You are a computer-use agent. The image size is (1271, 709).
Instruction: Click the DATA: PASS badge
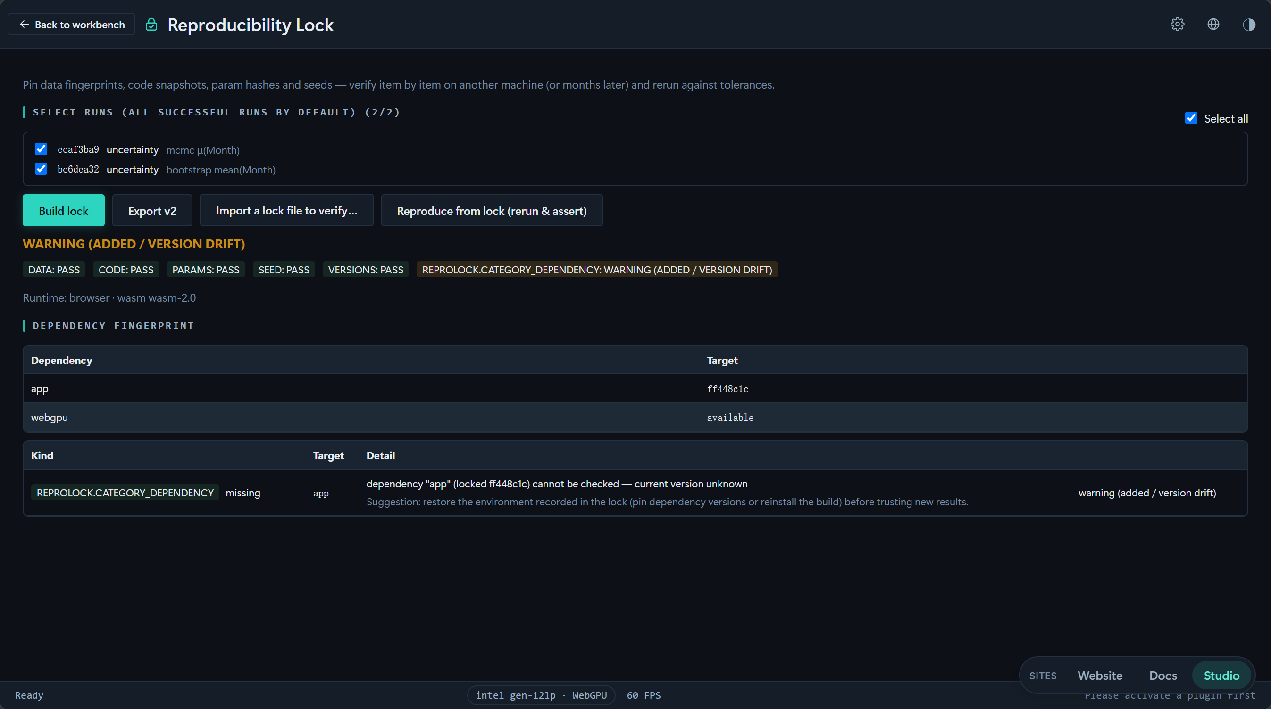pyautogui.click(x=54, y=270)
